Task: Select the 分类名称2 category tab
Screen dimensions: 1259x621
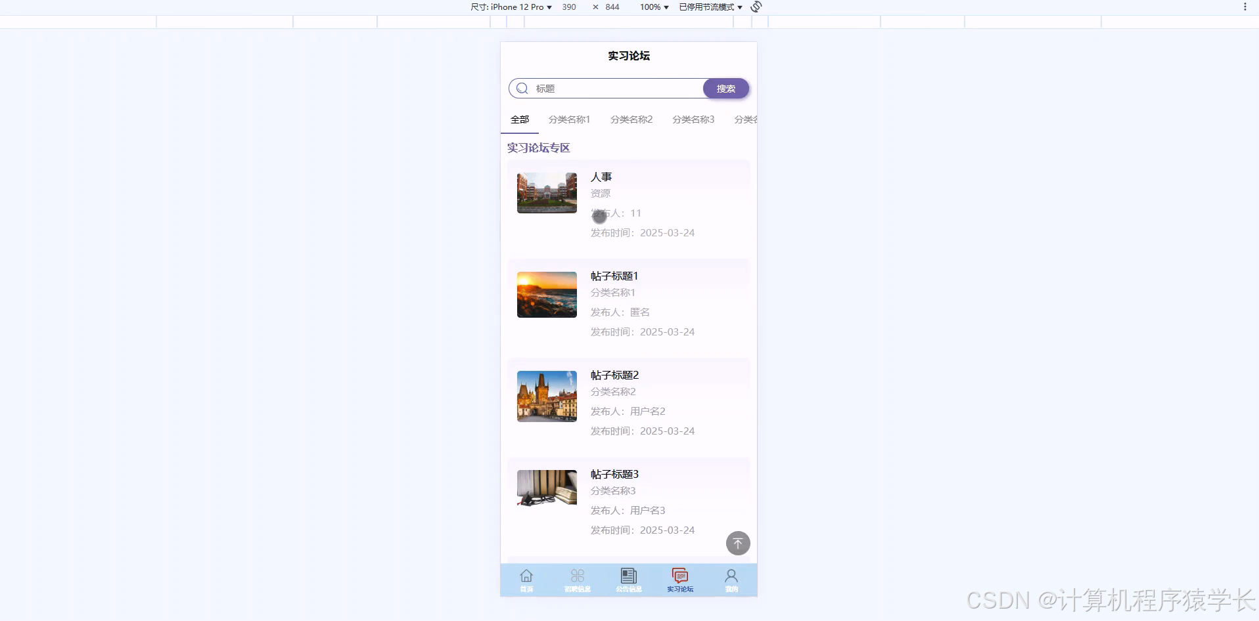Action: click(x=630, y=119)
